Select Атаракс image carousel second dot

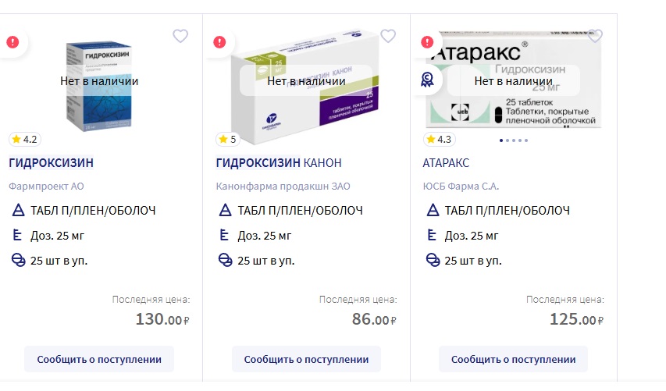507,141
